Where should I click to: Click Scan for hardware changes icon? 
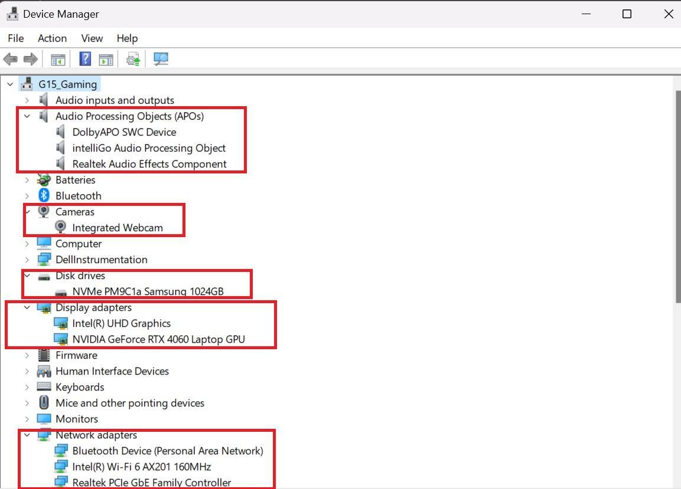point(161,59)
